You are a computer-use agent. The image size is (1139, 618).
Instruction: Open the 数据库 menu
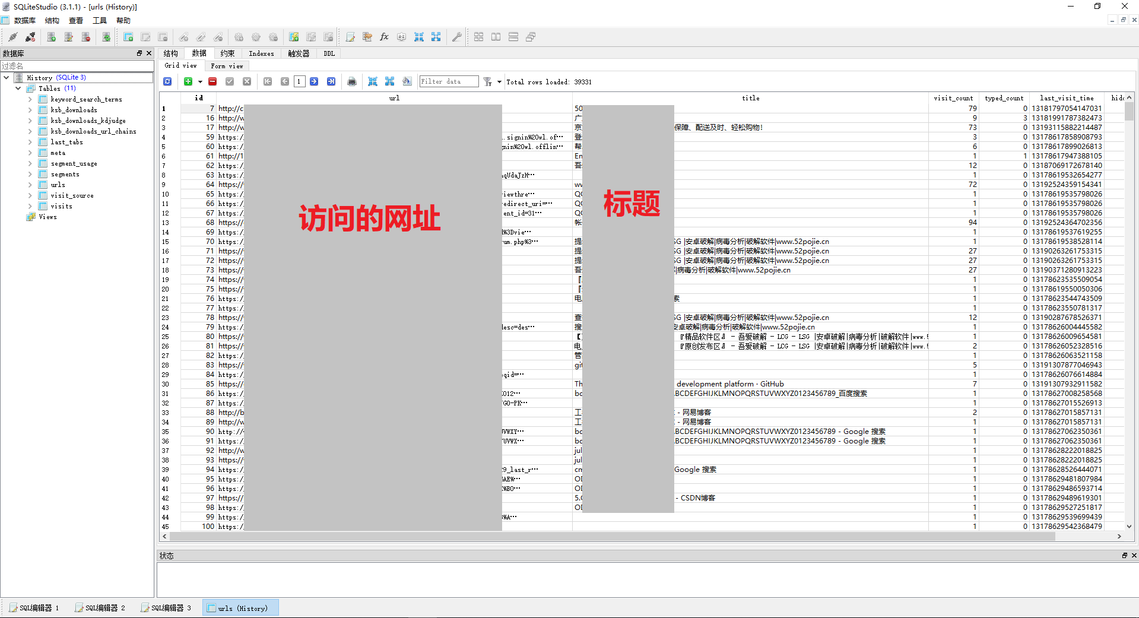(25, 20)
